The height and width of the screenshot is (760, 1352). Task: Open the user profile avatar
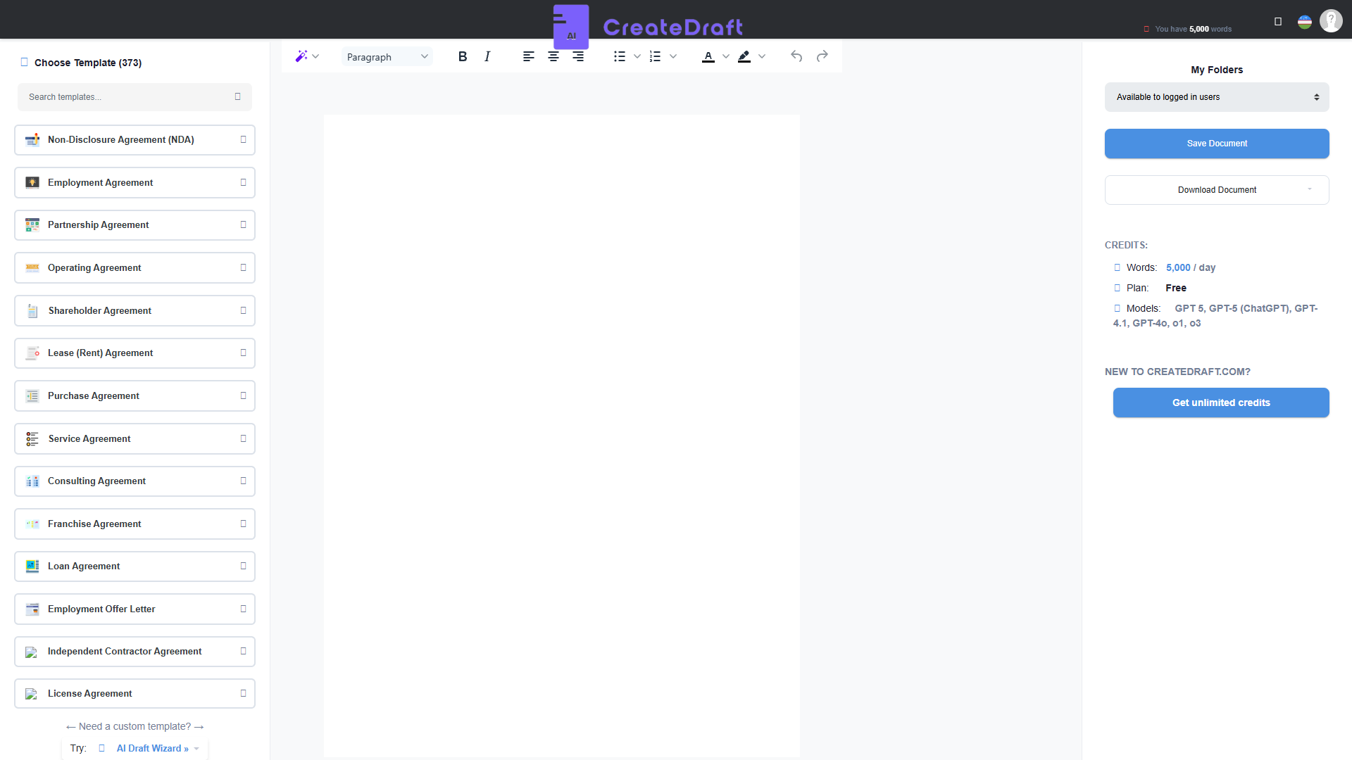1331,21
